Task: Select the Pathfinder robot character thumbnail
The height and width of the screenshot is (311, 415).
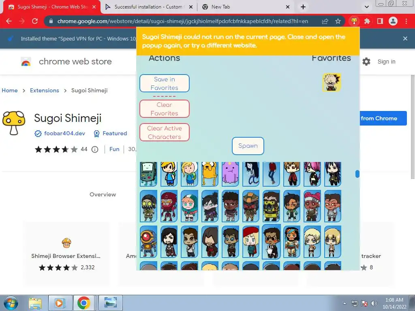Action: 148,242
